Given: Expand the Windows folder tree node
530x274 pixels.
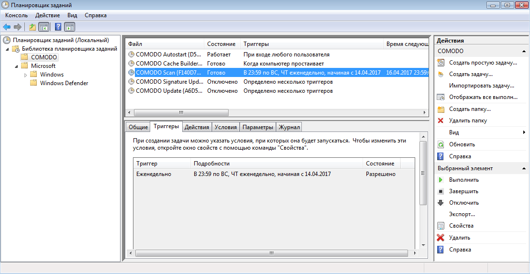Looking at the screenshot, I should [25, 75].
